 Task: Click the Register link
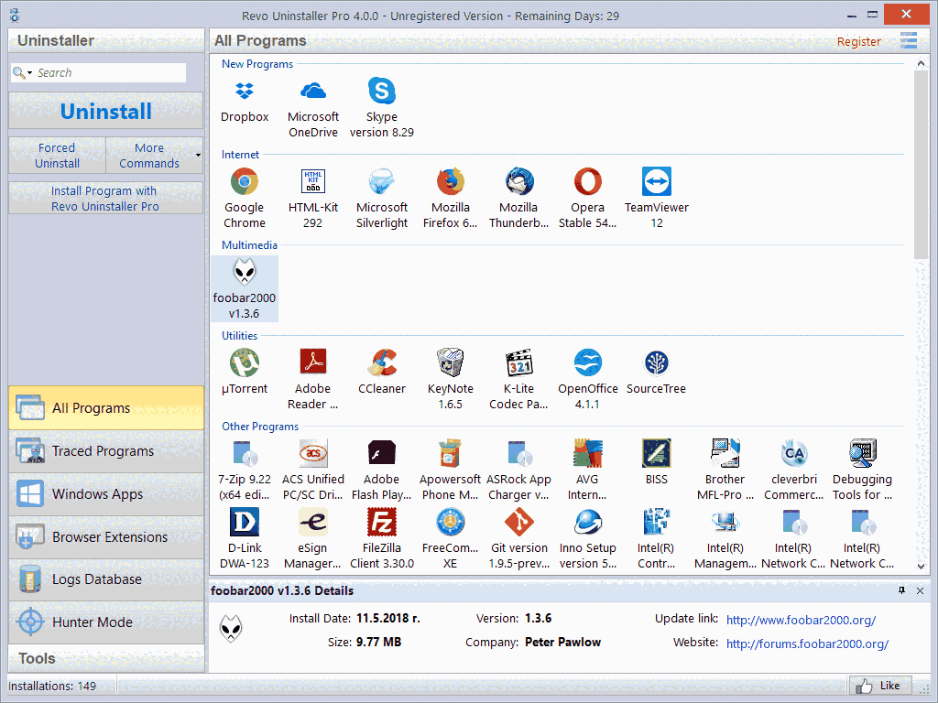pyautogui.click(x=858, y=41)
